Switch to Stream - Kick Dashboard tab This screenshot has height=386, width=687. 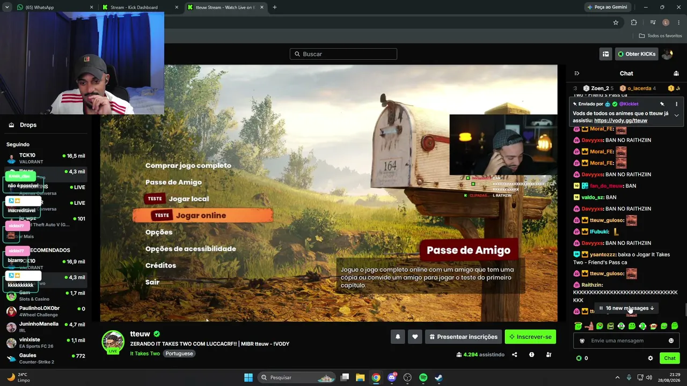click(140, 8)
